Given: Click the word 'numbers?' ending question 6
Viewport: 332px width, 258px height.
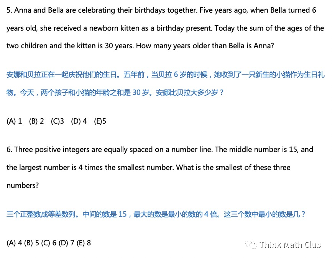Looking at the screenshot, I should click(x=23, y=186).
